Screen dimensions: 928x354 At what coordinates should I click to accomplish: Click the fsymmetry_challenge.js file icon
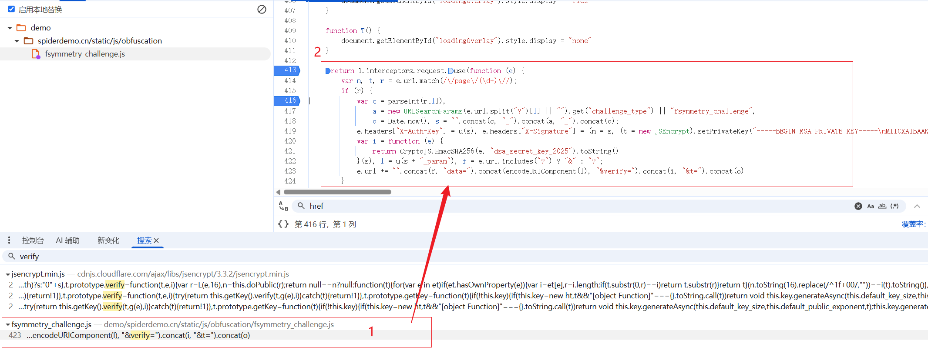click(36, 54)
